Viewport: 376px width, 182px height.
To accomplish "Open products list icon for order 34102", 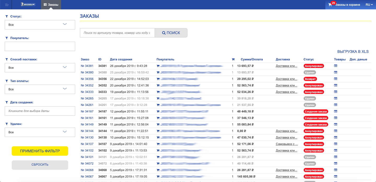I will [336, 150].
